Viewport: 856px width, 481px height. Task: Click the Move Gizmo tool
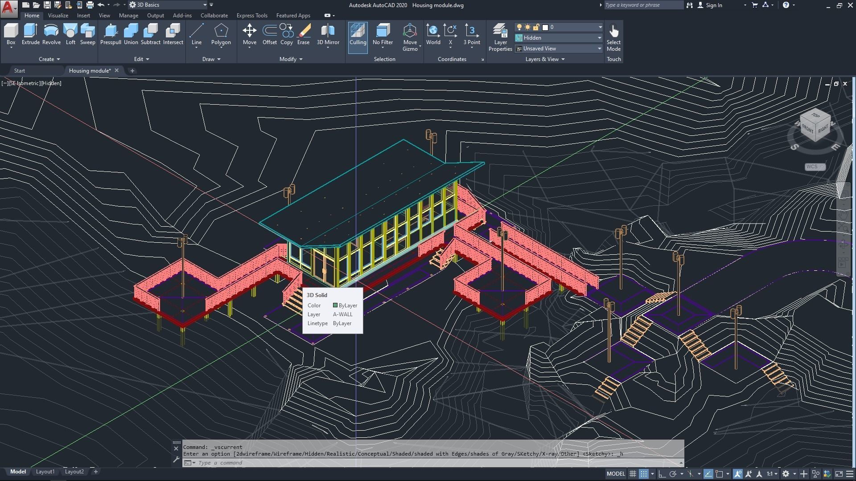click(x=410, y=37)
